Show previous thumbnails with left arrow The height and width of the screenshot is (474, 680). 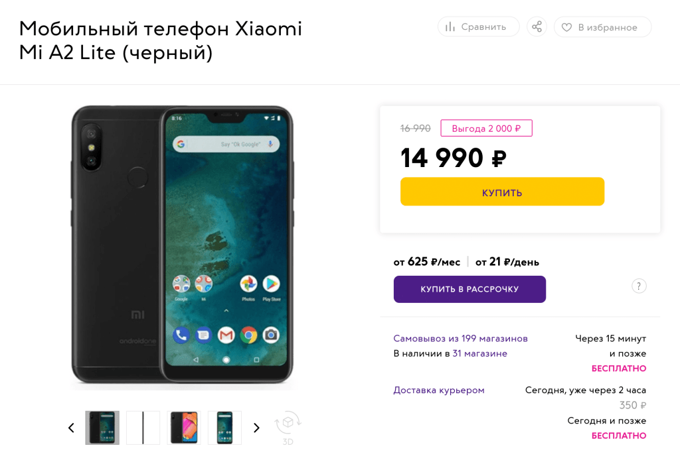tap(72, 428)
